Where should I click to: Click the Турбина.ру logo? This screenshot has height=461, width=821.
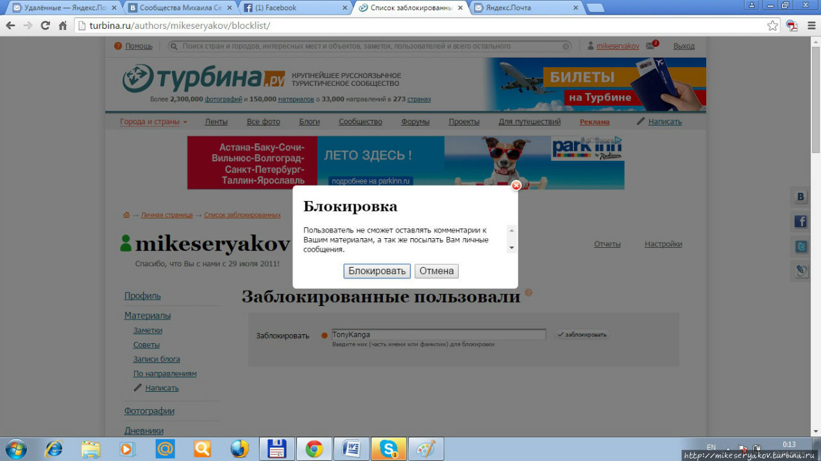click(x=203, y=78)
